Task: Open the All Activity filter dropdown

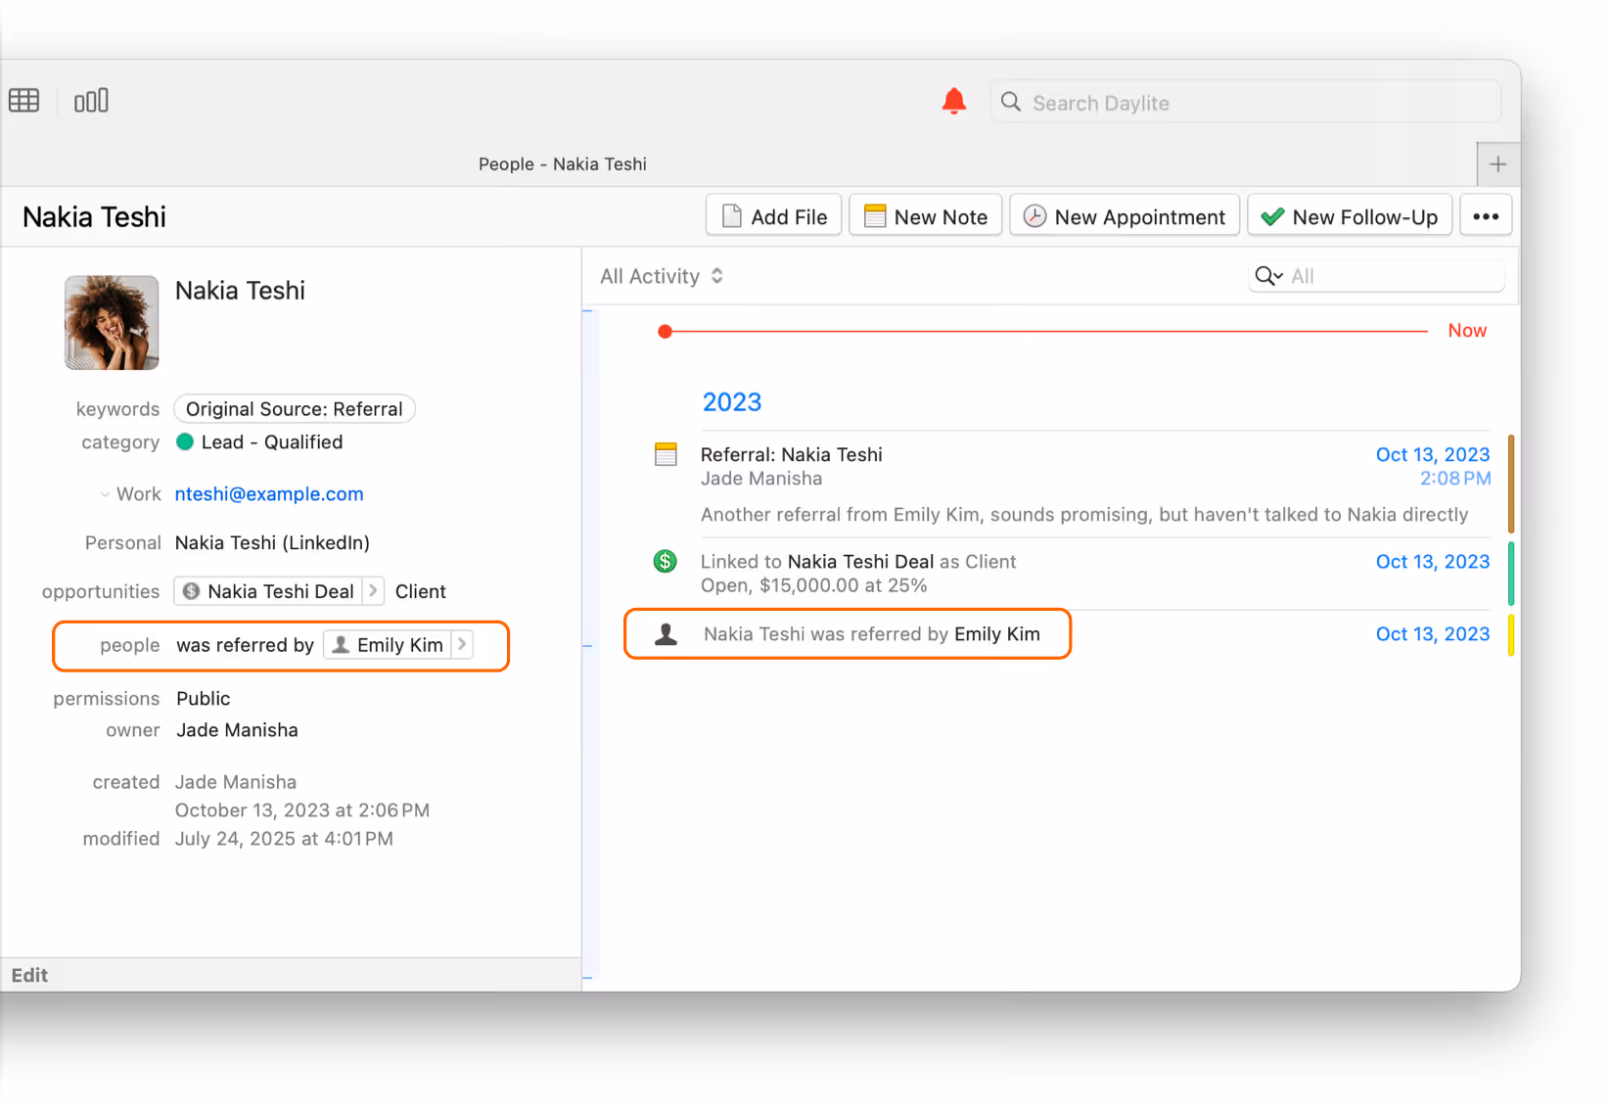Action: click(662, 277)
